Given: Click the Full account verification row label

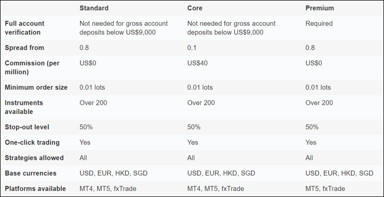Looking at the screenshot, I should (x=24, y=28).
